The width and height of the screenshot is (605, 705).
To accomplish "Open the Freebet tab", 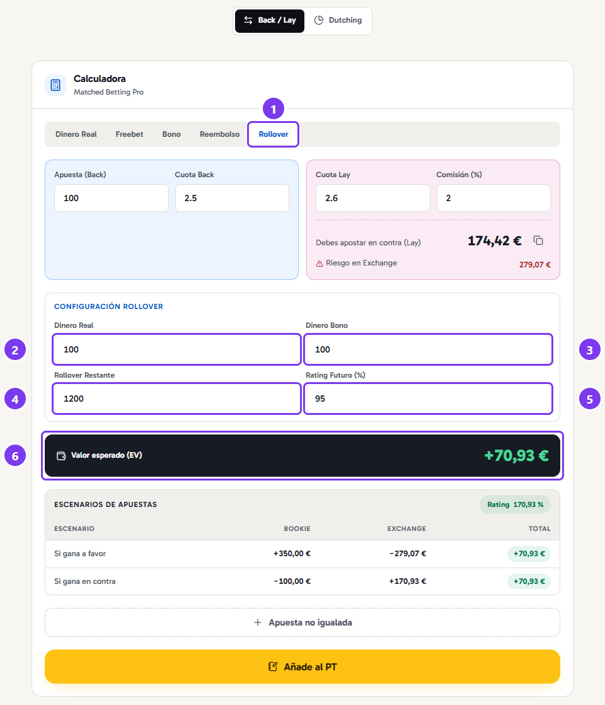I will click(x=129, y=134).
